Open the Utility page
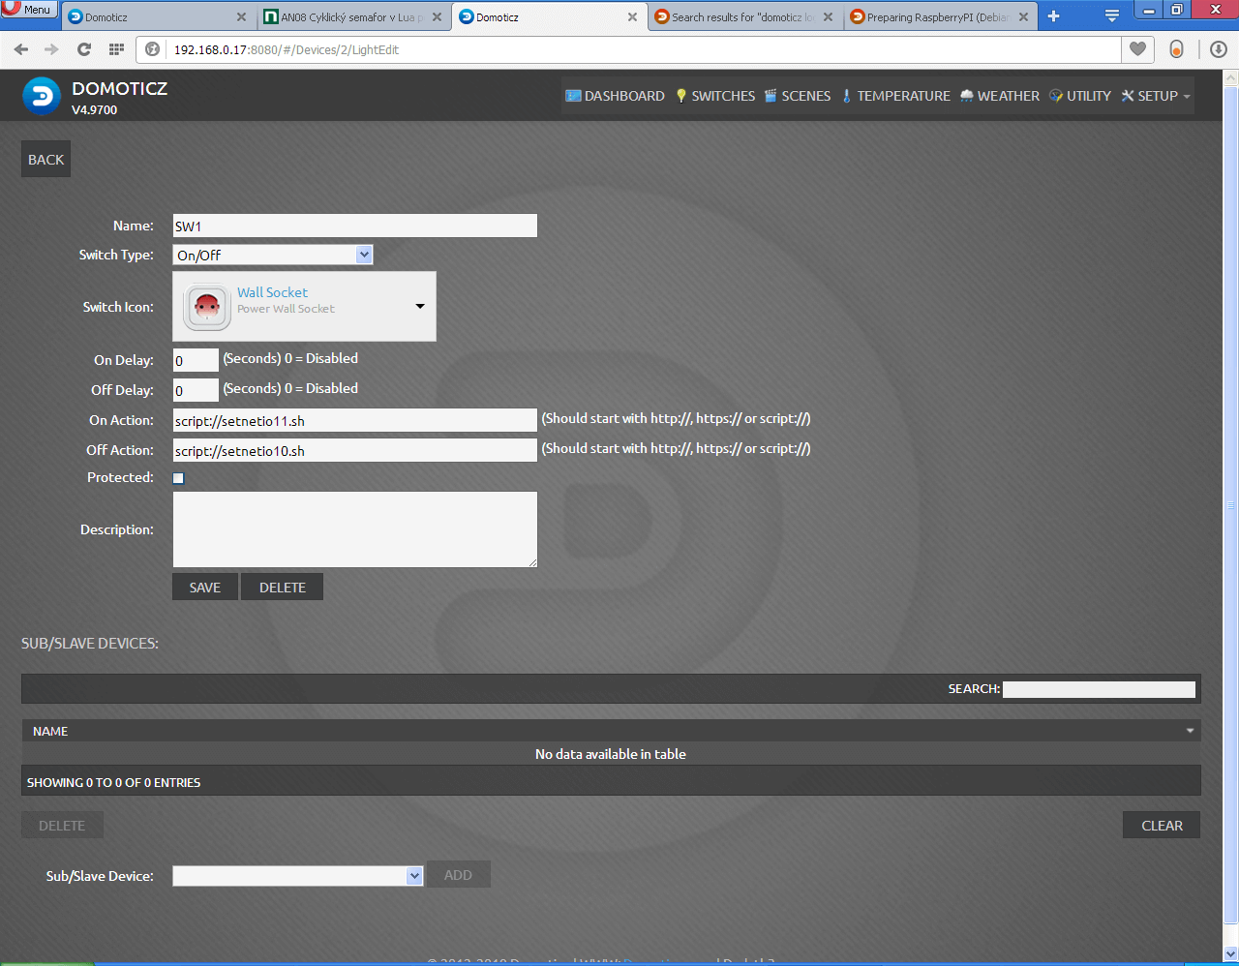 coord(1079,96)
